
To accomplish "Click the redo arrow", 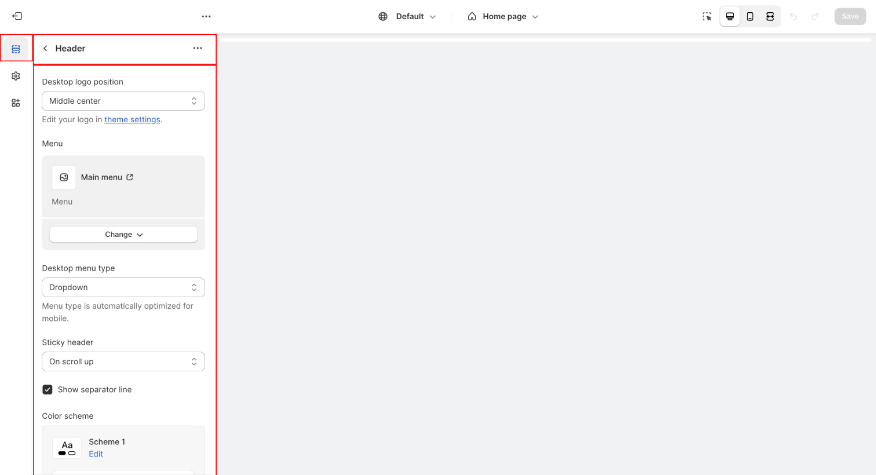I will tap(815, 16).
